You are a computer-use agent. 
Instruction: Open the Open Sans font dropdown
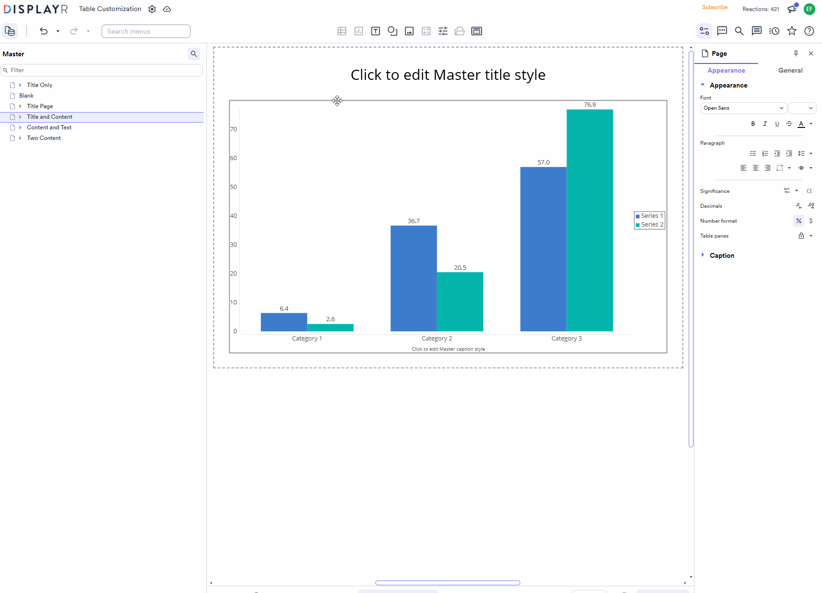pos(743,108)
